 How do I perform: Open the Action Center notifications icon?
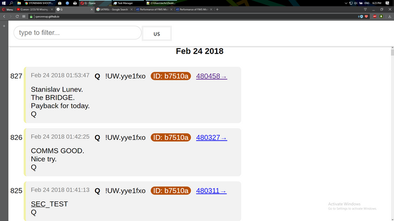(387, 3)
